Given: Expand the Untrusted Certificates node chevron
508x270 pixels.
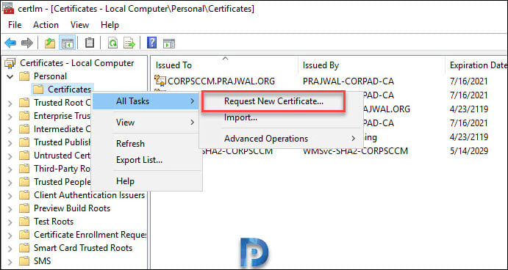Looking at the screenshot, I should [x=10, y=156].
